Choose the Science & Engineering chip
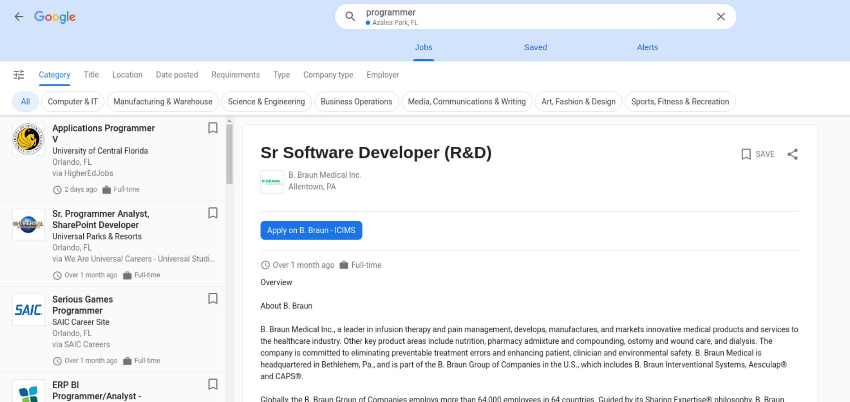The width and height of the screenshot is (850, 402). click(266, 102)
